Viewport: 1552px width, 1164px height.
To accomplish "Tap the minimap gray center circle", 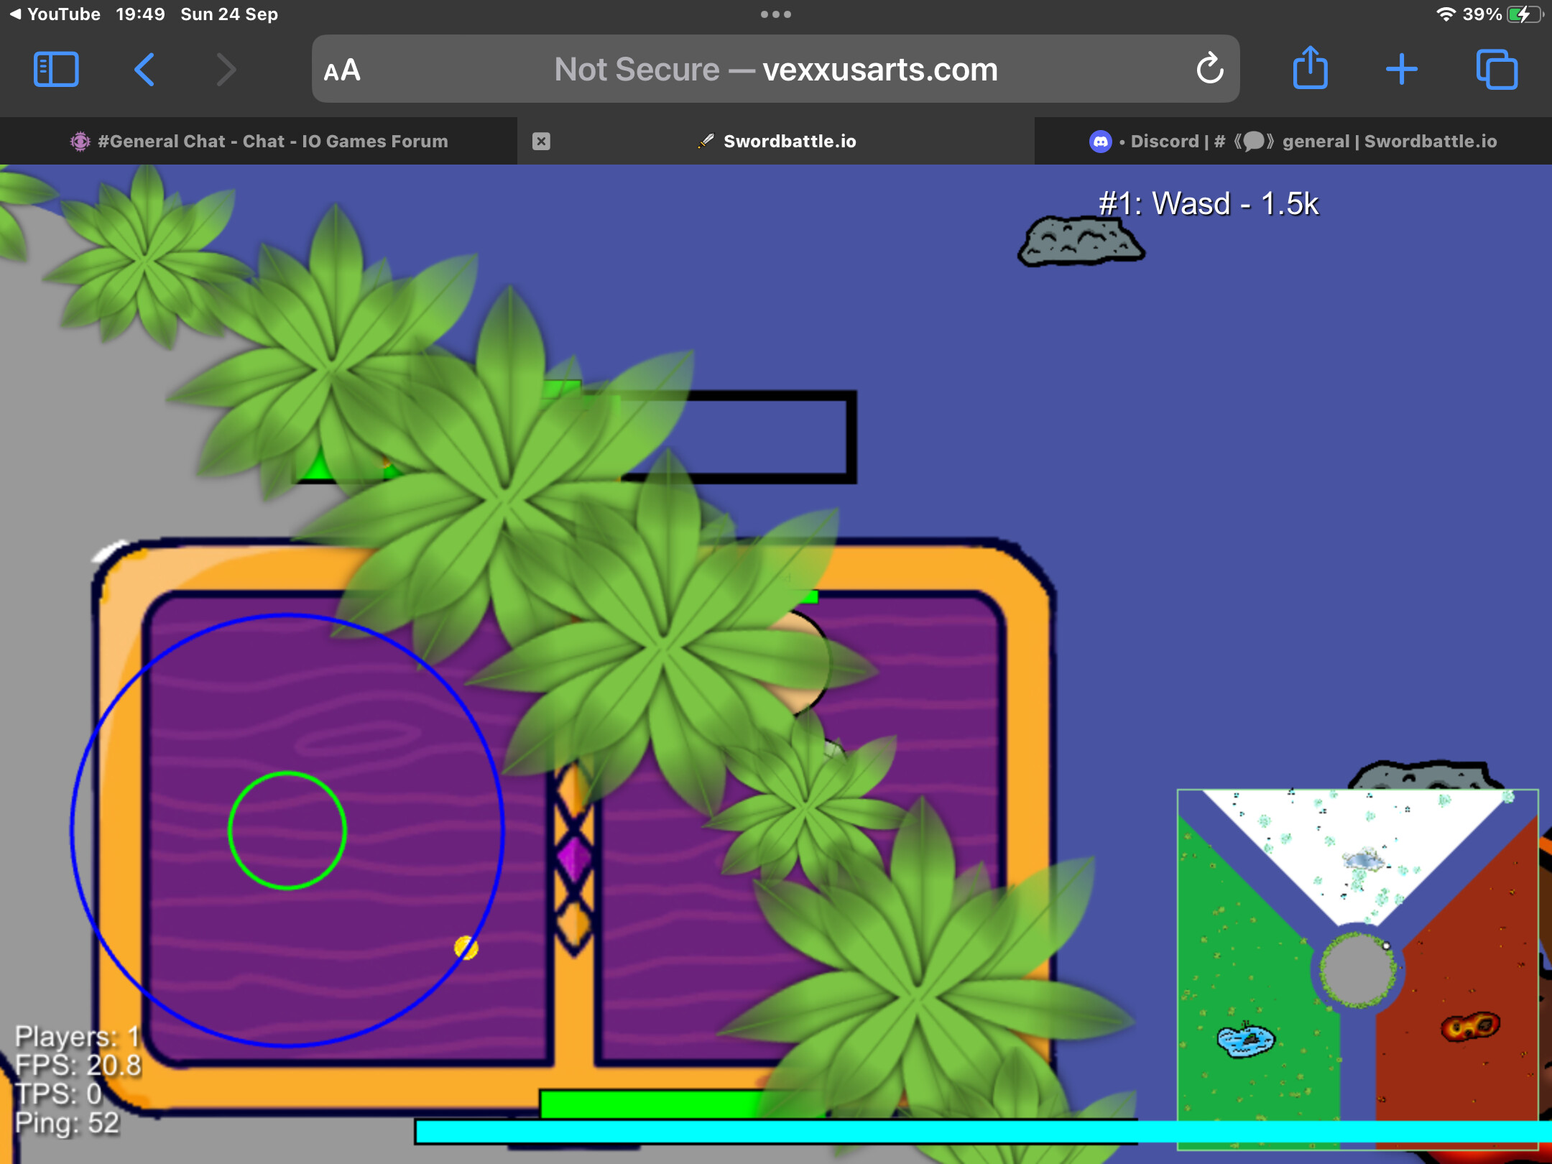I will 1357,971.
